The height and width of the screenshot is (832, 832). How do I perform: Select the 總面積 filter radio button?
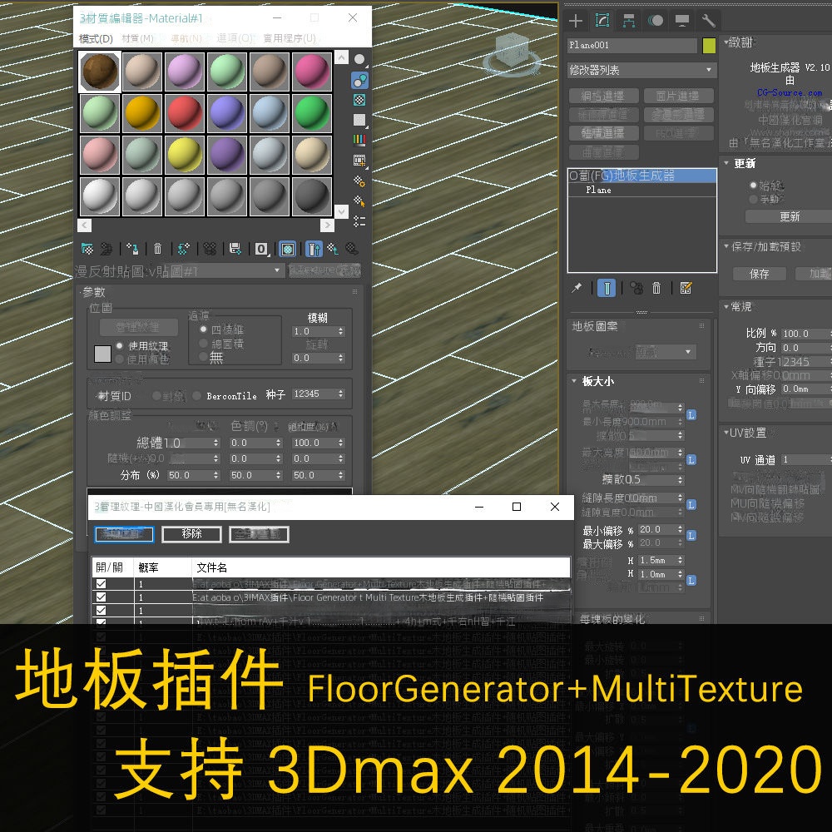pos(203,344)
